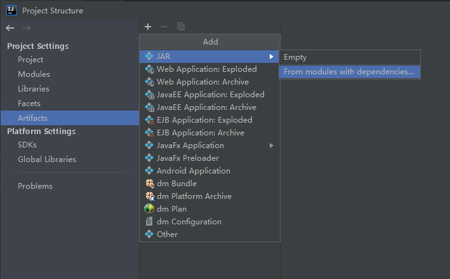Choose dm Platform Archive entry
The image size is (450, 279).
tap(209, 196)
